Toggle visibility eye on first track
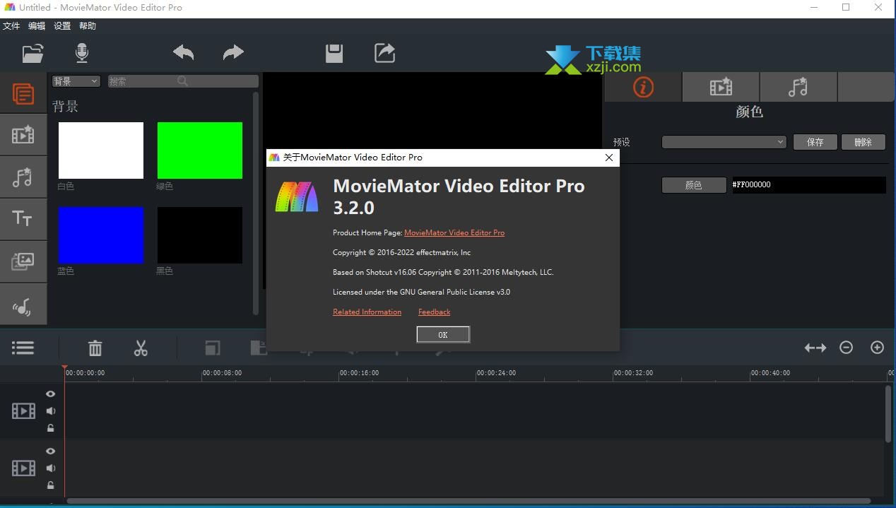Viewport: 896px width, 508px height. [x=50, y=394]
